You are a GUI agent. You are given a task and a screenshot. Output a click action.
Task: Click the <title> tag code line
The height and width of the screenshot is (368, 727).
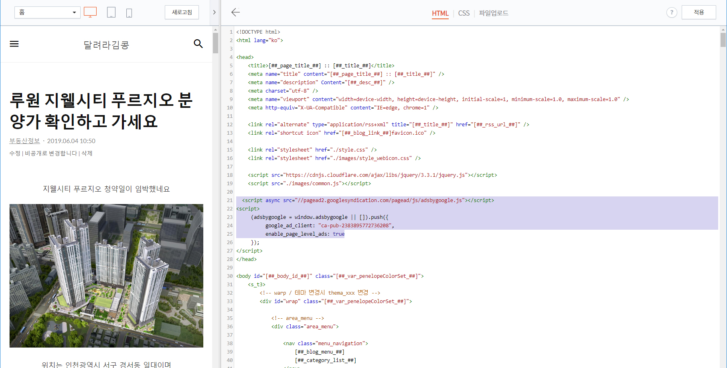tap(321, 65)
